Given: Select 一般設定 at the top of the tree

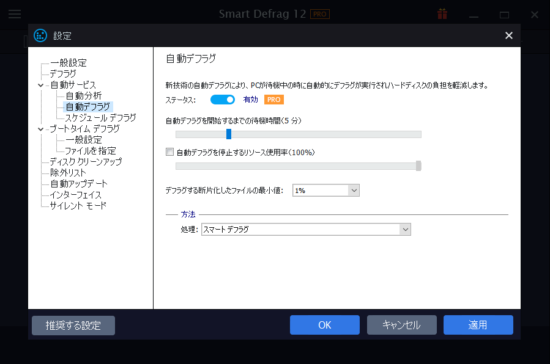Looking at the screenshot, I should coord(69,63).
